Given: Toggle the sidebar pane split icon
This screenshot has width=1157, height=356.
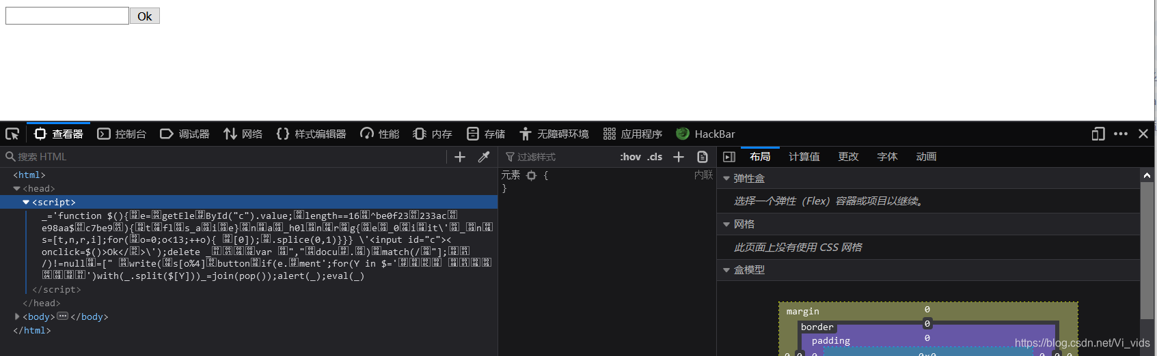Looking at the screenshot, I should click(729, 157).
